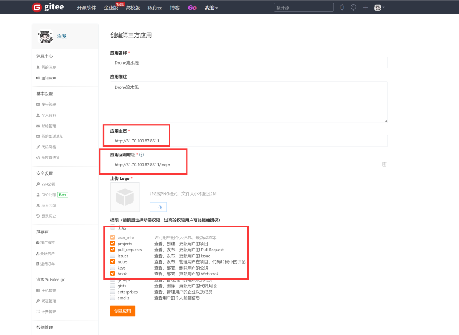Open the 私人令牌 sidebar link

48,206
